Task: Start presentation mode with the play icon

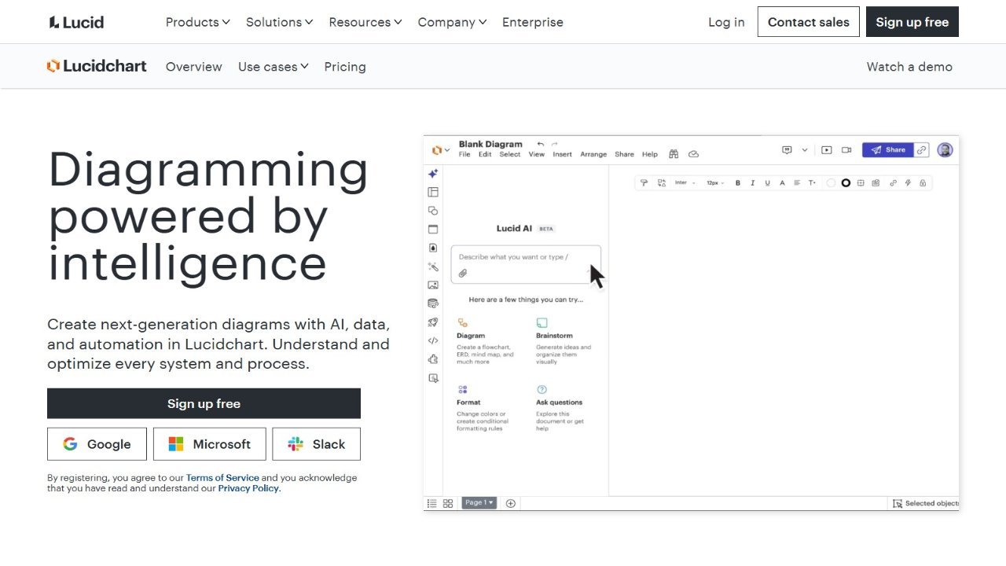Action: click(x=827, y=149)
